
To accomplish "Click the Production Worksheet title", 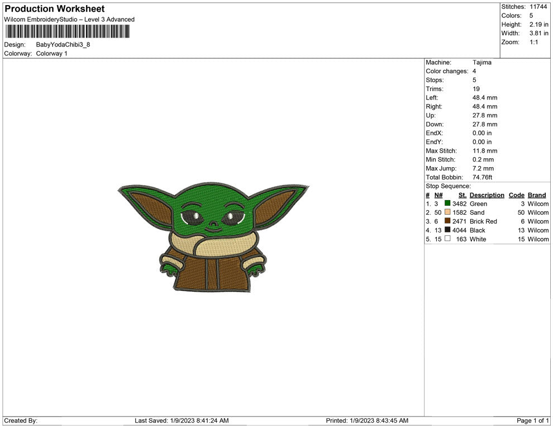I will (54, 9).
